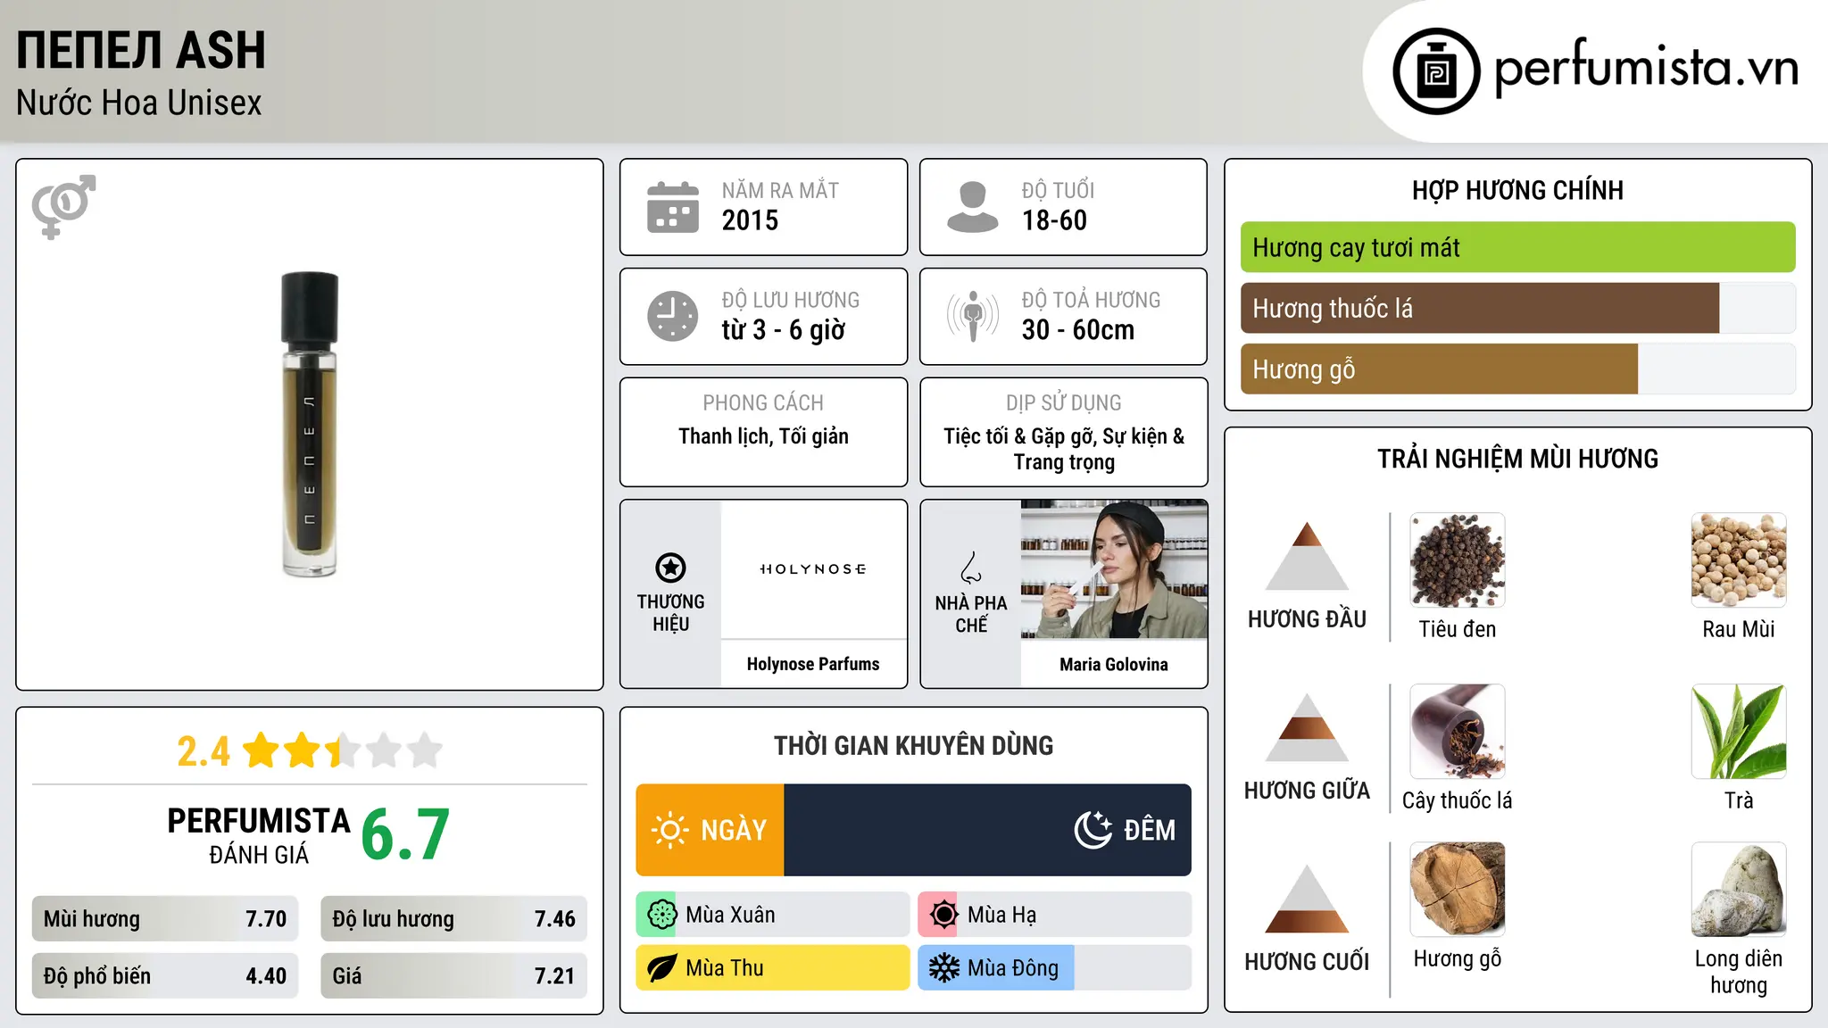Select the Hương gỗ wood note image
Screen dimensions: 1828x1028
pos(1458,890)
